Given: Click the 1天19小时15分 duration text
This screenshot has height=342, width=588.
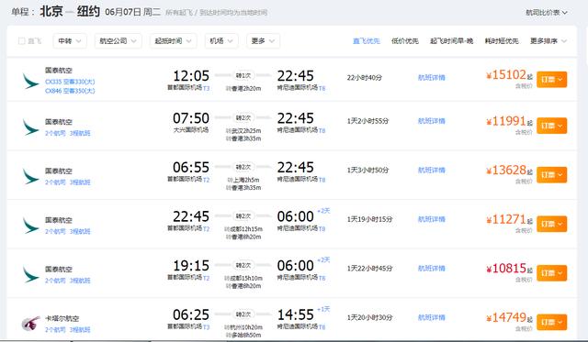Looking at the screenshot, I should (x=369, y=219).
